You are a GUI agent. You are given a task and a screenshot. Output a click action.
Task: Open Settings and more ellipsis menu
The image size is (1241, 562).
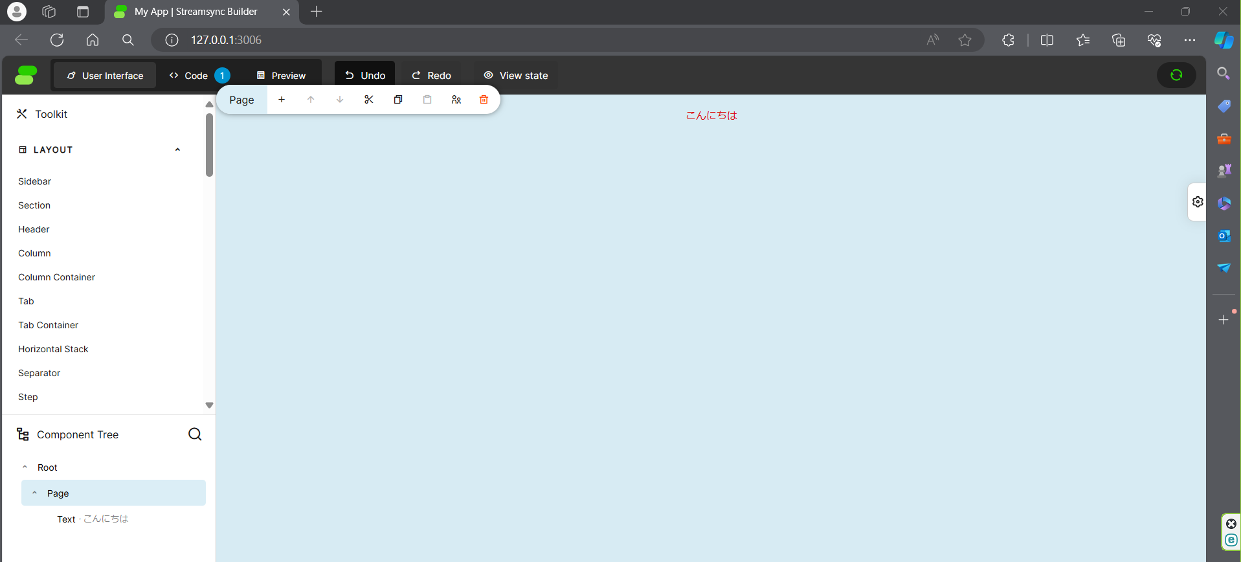(1190, 40)
